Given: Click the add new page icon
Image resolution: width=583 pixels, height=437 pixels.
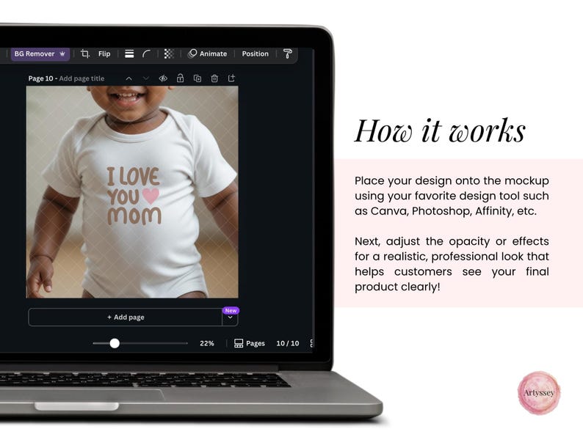Looking at the screenshot, I should [x=231, y=78].
